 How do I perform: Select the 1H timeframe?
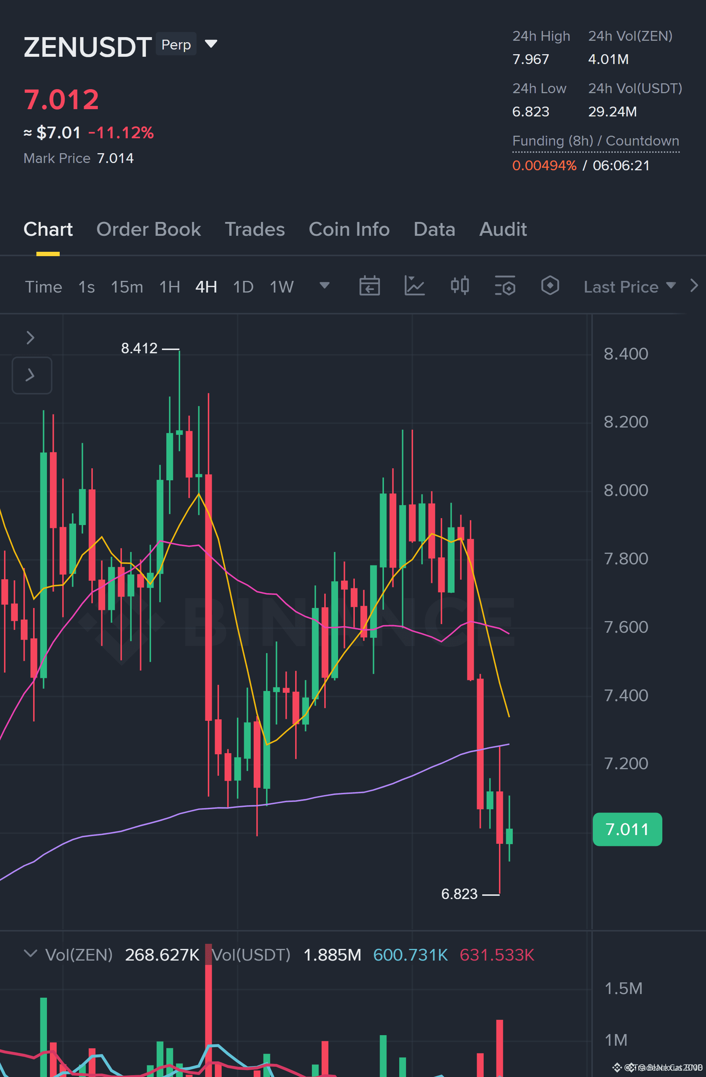(170, 287)
